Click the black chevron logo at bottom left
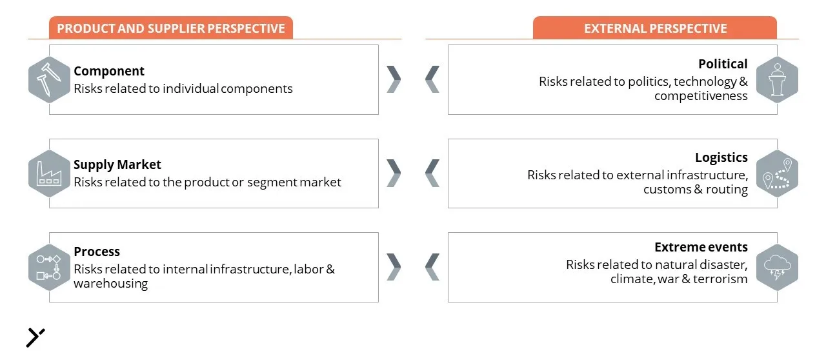826x356 pixels. (x=35, y=337)
